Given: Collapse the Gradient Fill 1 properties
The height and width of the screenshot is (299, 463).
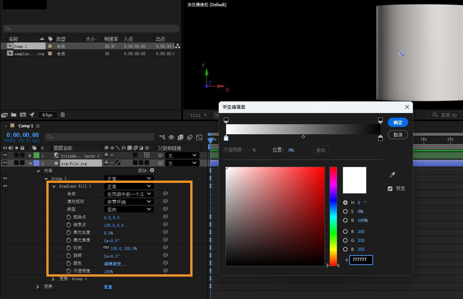Looking at the screenshot, I should pos(54,186).
